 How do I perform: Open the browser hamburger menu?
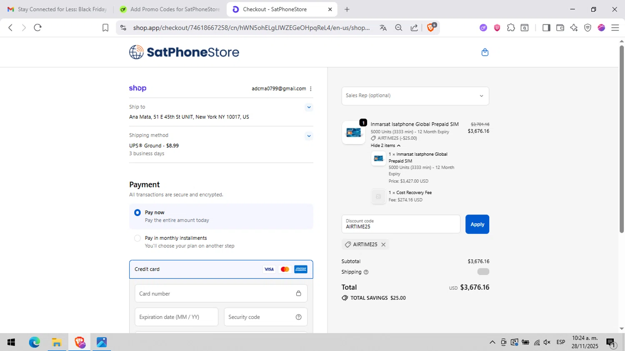[x=615, y=27]
